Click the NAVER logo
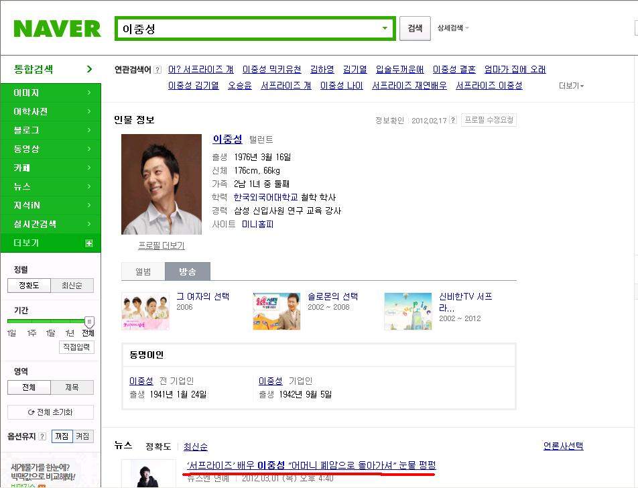The width and height of the screenshot is (638, 488). point(57,29)
